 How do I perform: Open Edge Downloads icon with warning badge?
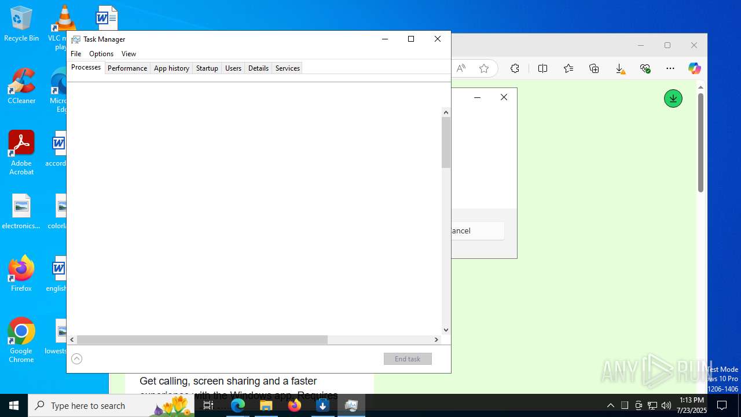pyautogui.click(x=619, y=69)
